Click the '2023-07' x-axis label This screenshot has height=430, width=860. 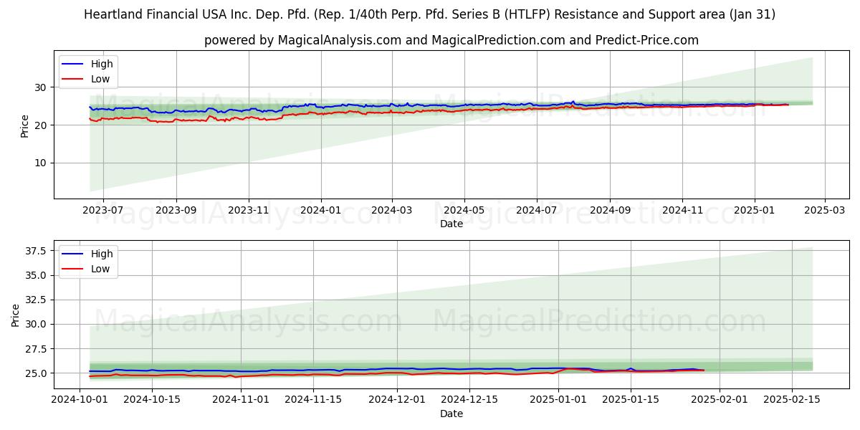pos(102,211)
